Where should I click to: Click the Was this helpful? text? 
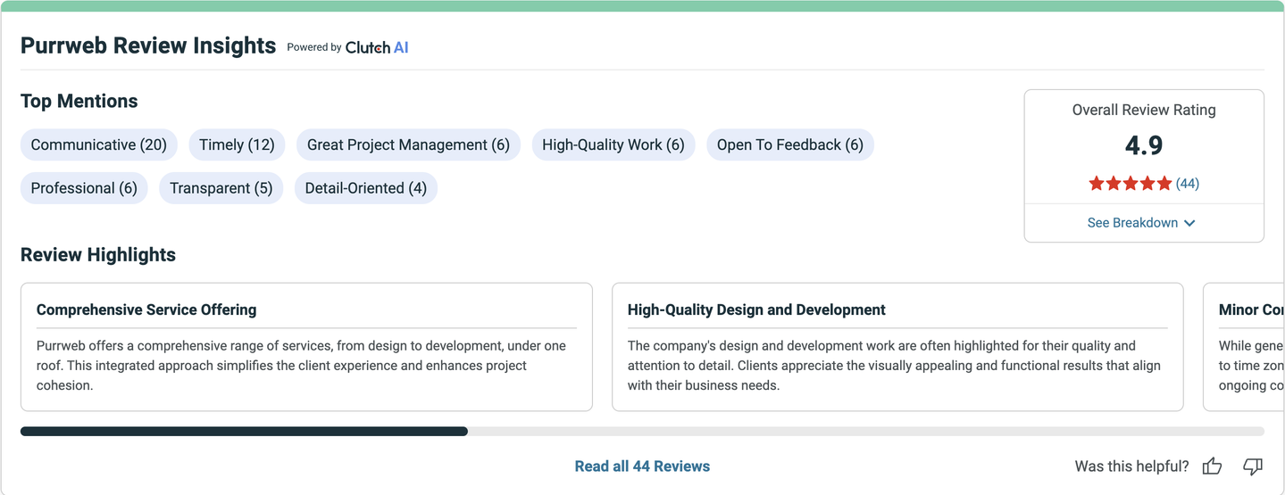click(x=1131, y=466)
